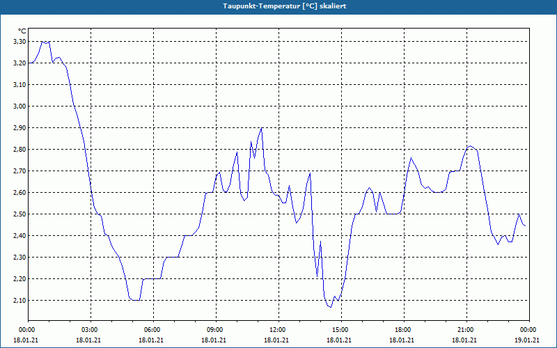Click the 2,30 y-axis label

coord(19,257)
